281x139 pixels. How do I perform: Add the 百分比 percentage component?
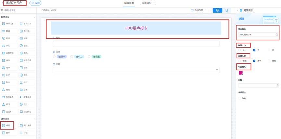(27, 31)
